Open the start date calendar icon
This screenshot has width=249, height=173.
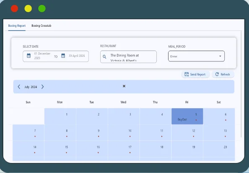pos(29,56)
